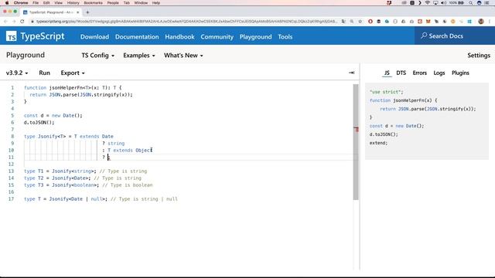Switch to the Logs tab

coord(439,73)
